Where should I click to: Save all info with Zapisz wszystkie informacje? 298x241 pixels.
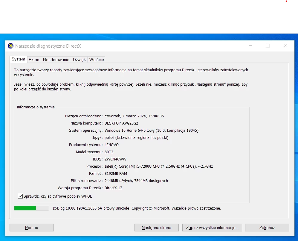tap(212, 228)
